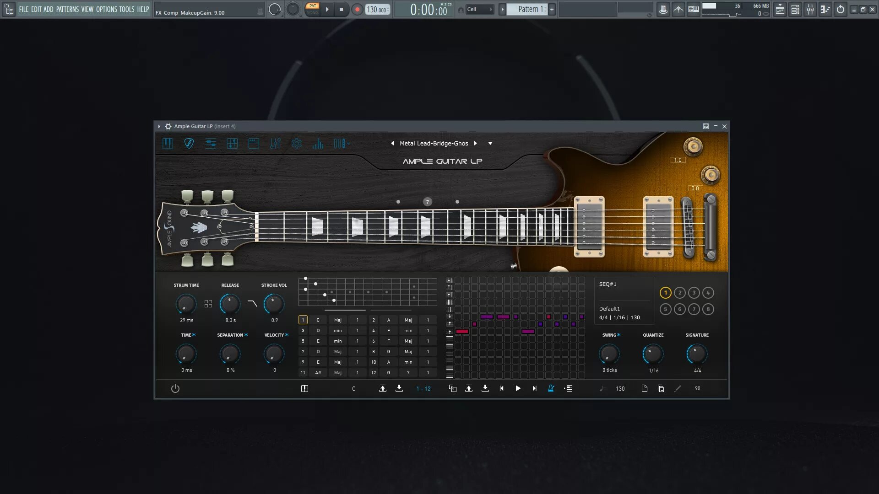Open the FX sliders panel icon
Image resolution: width=879 pixels, height=494 pixels.
(x=275, y=143)
